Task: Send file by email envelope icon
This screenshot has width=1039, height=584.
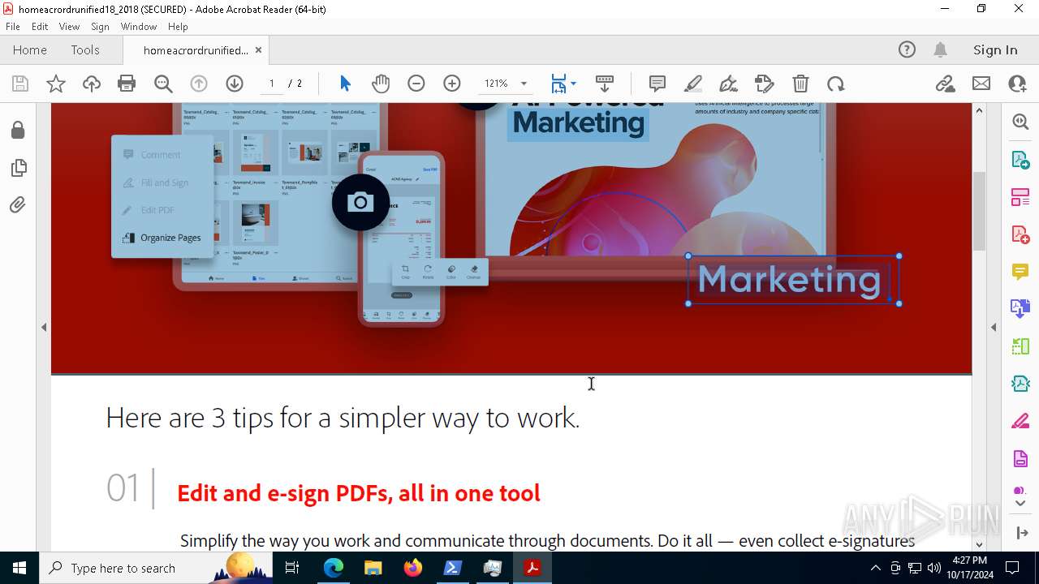Action: [981, 84]
